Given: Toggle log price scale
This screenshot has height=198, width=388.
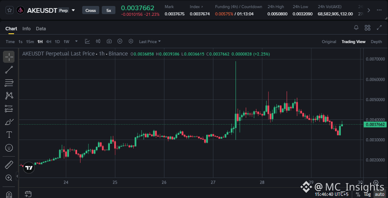Looking at the screenshot, I should tap(367, 194).
